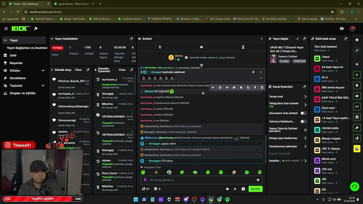Click the info icon in right sidebar
This screenshot has width=363, height=204.
(x=357, y=40)
